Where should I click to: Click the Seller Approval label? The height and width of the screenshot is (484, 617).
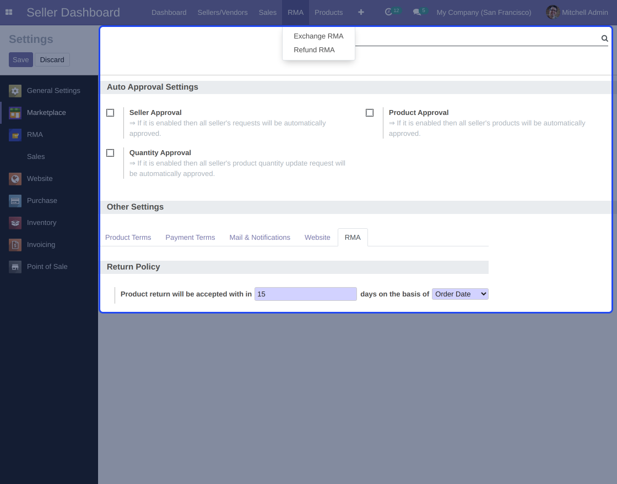click(155, 113)
